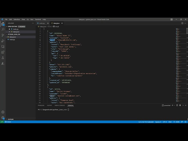Change end of line sequence CRLF
Screen dimensions: 188x141
pos(170,122)
